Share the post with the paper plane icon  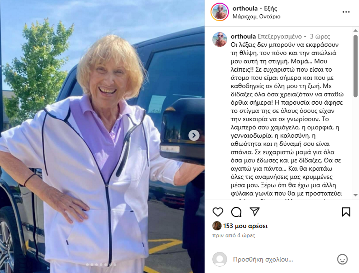tap(255, 211)
